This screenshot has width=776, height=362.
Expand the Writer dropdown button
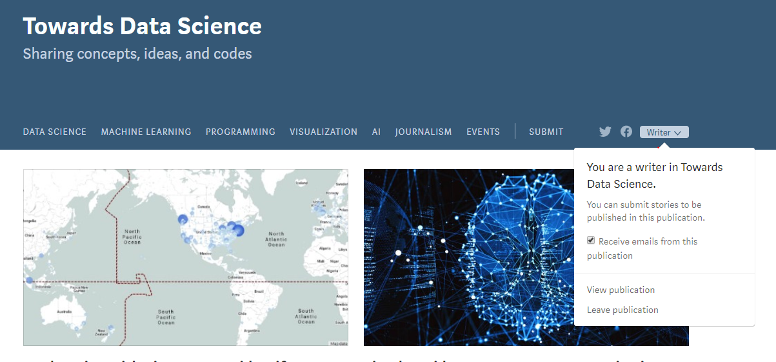[664, 132]
